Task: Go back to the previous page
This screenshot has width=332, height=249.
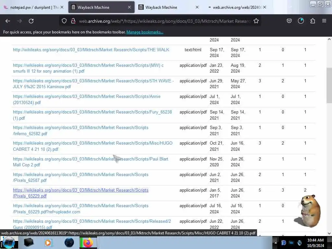Action: pyautogui.click(x=8, y=21)
